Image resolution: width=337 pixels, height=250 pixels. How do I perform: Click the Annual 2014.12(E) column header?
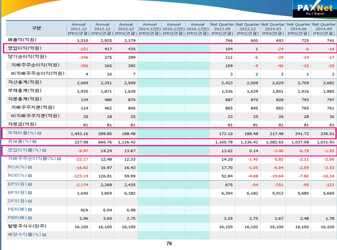pyautogui.click(x=149, y=28)
